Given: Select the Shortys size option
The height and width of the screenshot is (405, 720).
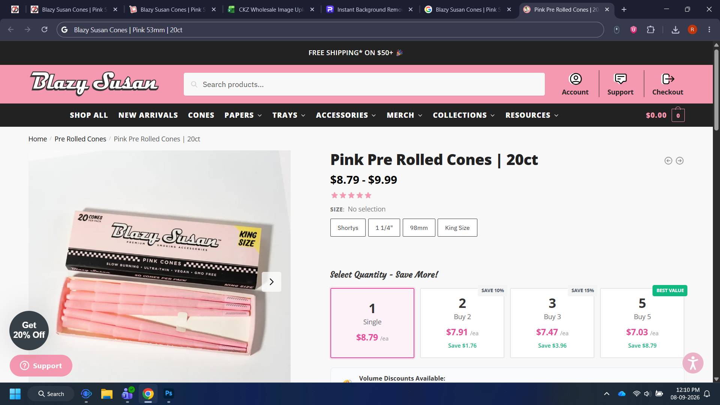Looking at the screenshot, I should pos(348,228).
